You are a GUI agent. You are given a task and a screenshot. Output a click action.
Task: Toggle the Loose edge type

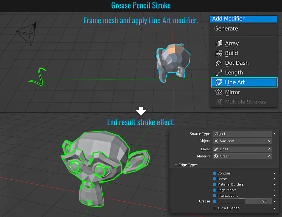pos(214,179)
